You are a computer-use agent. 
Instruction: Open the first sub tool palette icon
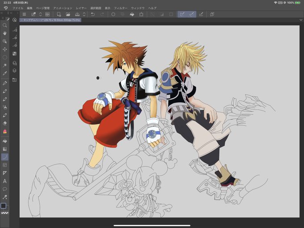pyautogui.click(x=15, y=30)
